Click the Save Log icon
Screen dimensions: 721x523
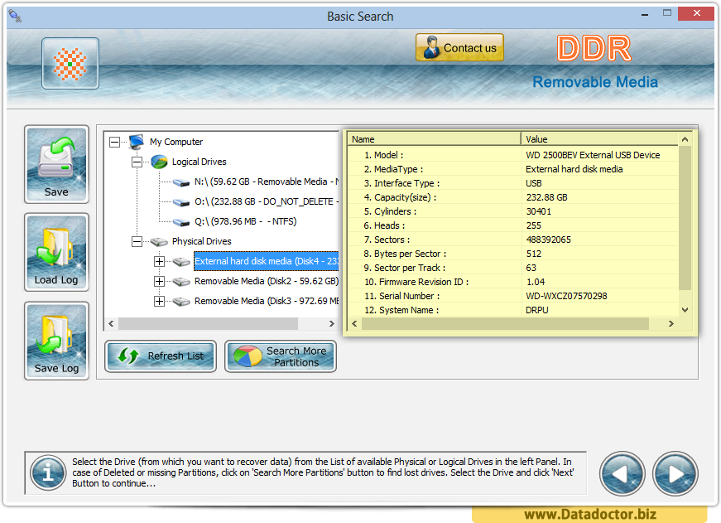point(55,337)
